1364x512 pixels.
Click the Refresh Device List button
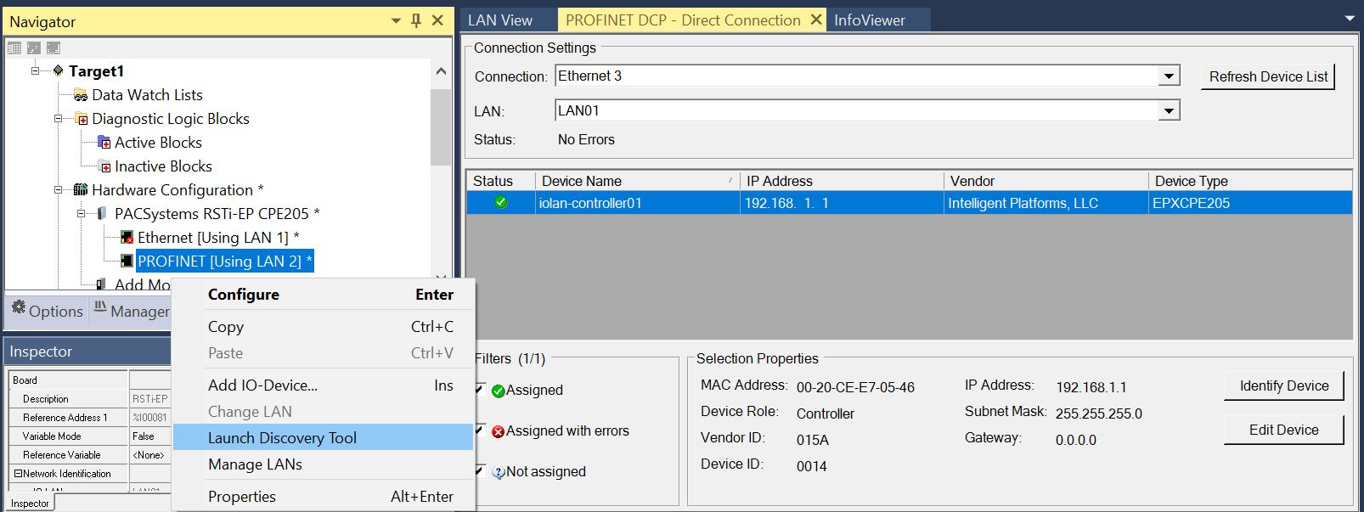coord(1268,76)
